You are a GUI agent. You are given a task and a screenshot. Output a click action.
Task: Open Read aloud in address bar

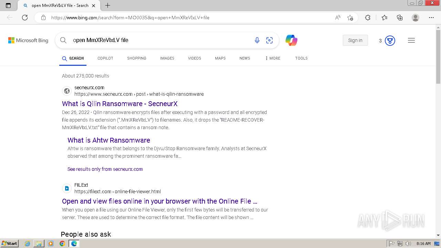click(338, 18)
